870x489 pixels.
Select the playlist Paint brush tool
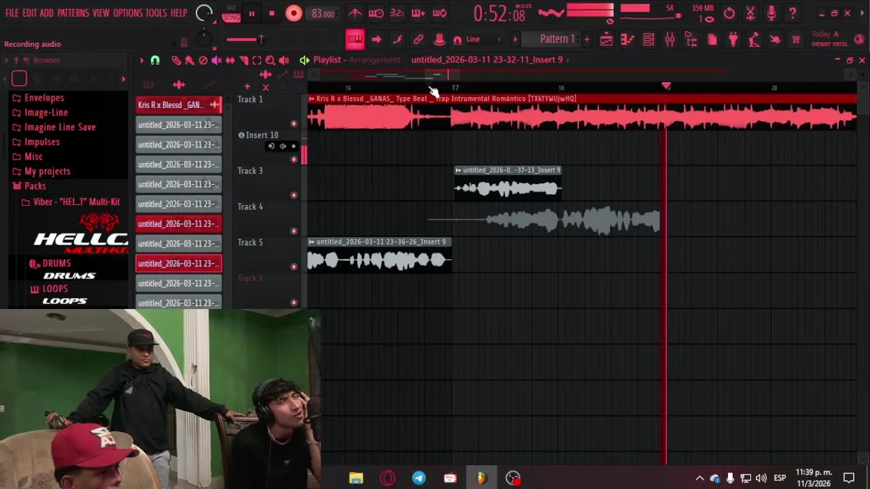(x=190, y=60)
